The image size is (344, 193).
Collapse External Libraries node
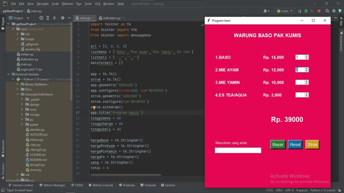(8, 74)
